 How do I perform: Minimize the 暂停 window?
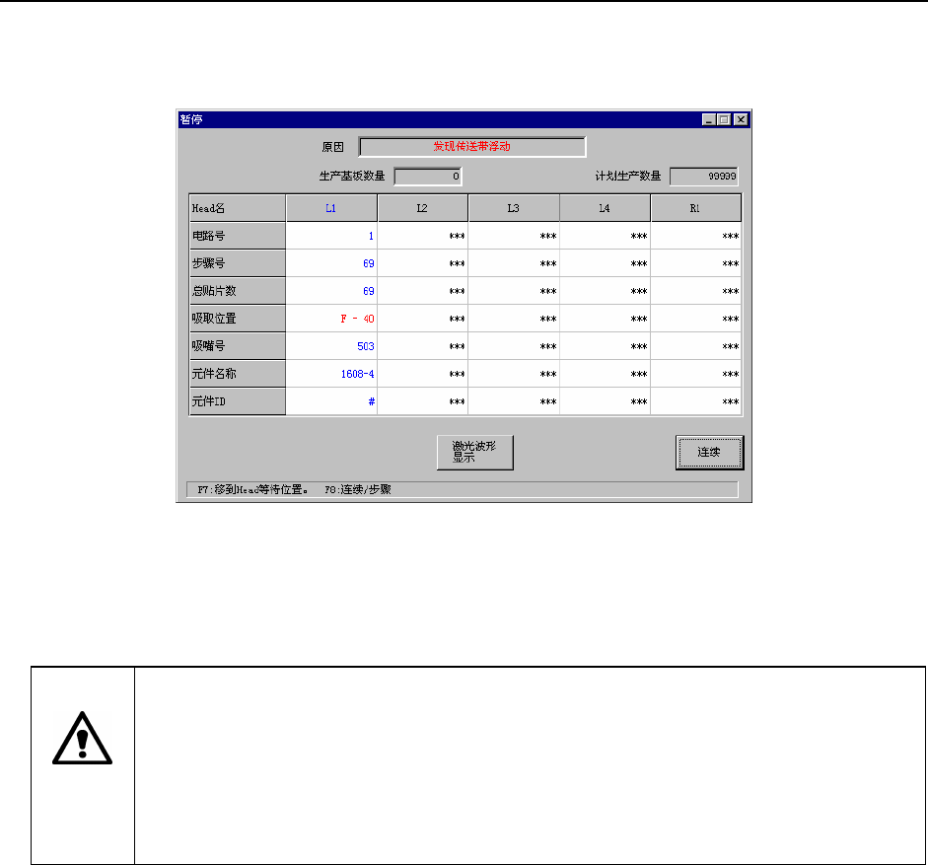click(709, 119)
